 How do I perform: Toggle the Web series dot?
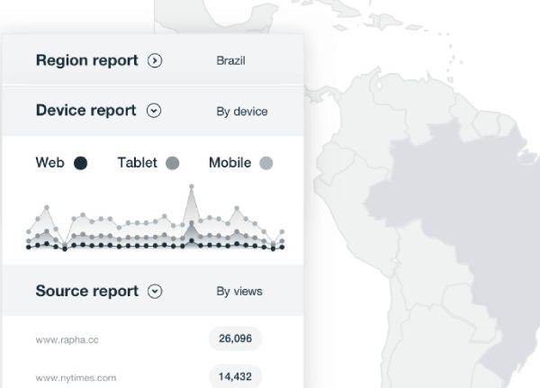[x=80, y=164]
